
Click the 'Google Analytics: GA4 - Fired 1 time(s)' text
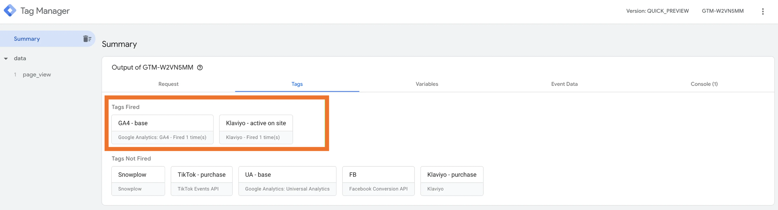pyautogui.click(x=162, y=137)
